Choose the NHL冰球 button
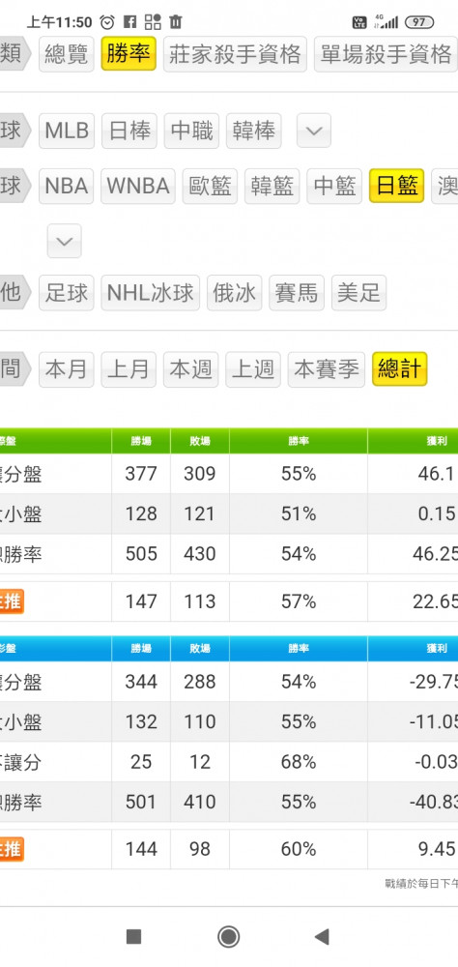Image resolution: width=458 pixels, height=967 pixels. tap(151, 292)
